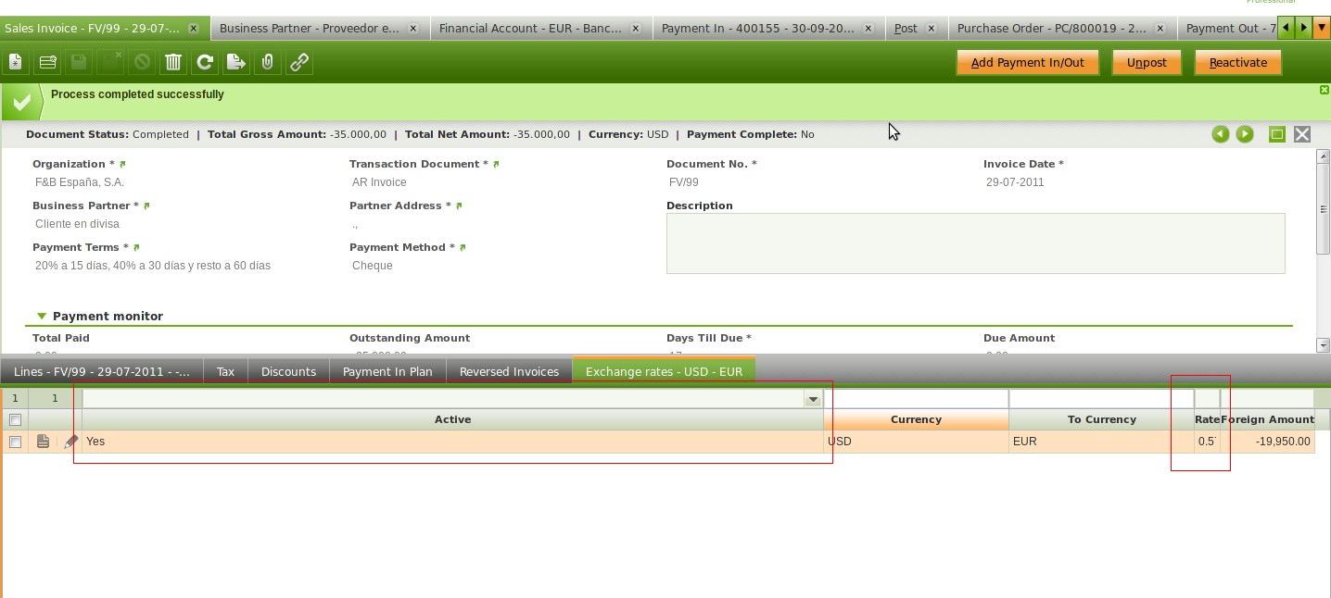Close the Financial Account tab

635,29
